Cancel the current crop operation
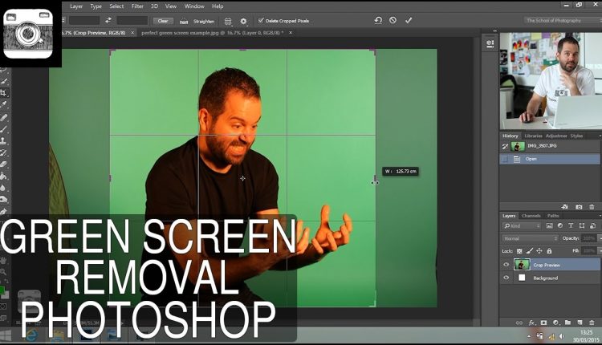602x345 pixels. [x=393, y=20]
